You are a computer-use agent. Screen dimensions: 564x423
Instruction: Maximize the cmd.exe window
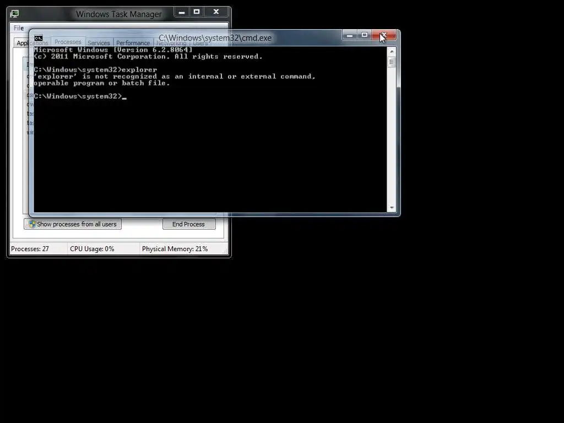[x=365, y=35]
